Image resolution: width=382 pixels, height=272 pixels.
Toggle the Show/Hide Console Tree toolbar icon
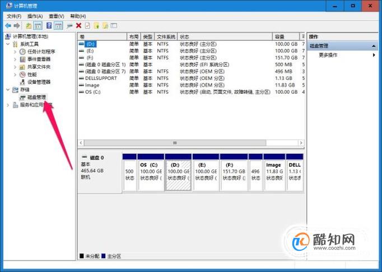(38, 26)
